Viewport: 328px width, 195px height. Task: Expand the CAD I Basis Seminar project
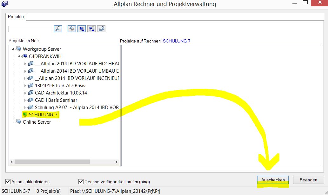(25, 100)
